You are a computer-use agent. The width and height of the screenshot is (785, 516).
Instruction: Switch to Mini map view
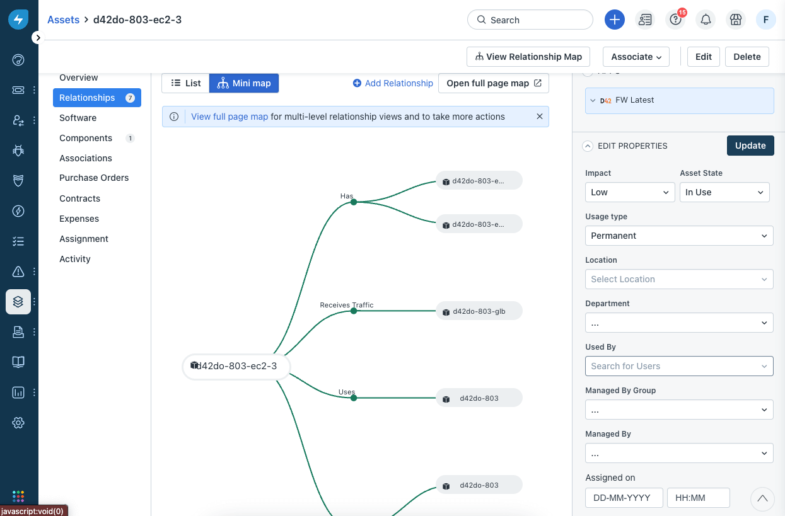tap(244, 83)
